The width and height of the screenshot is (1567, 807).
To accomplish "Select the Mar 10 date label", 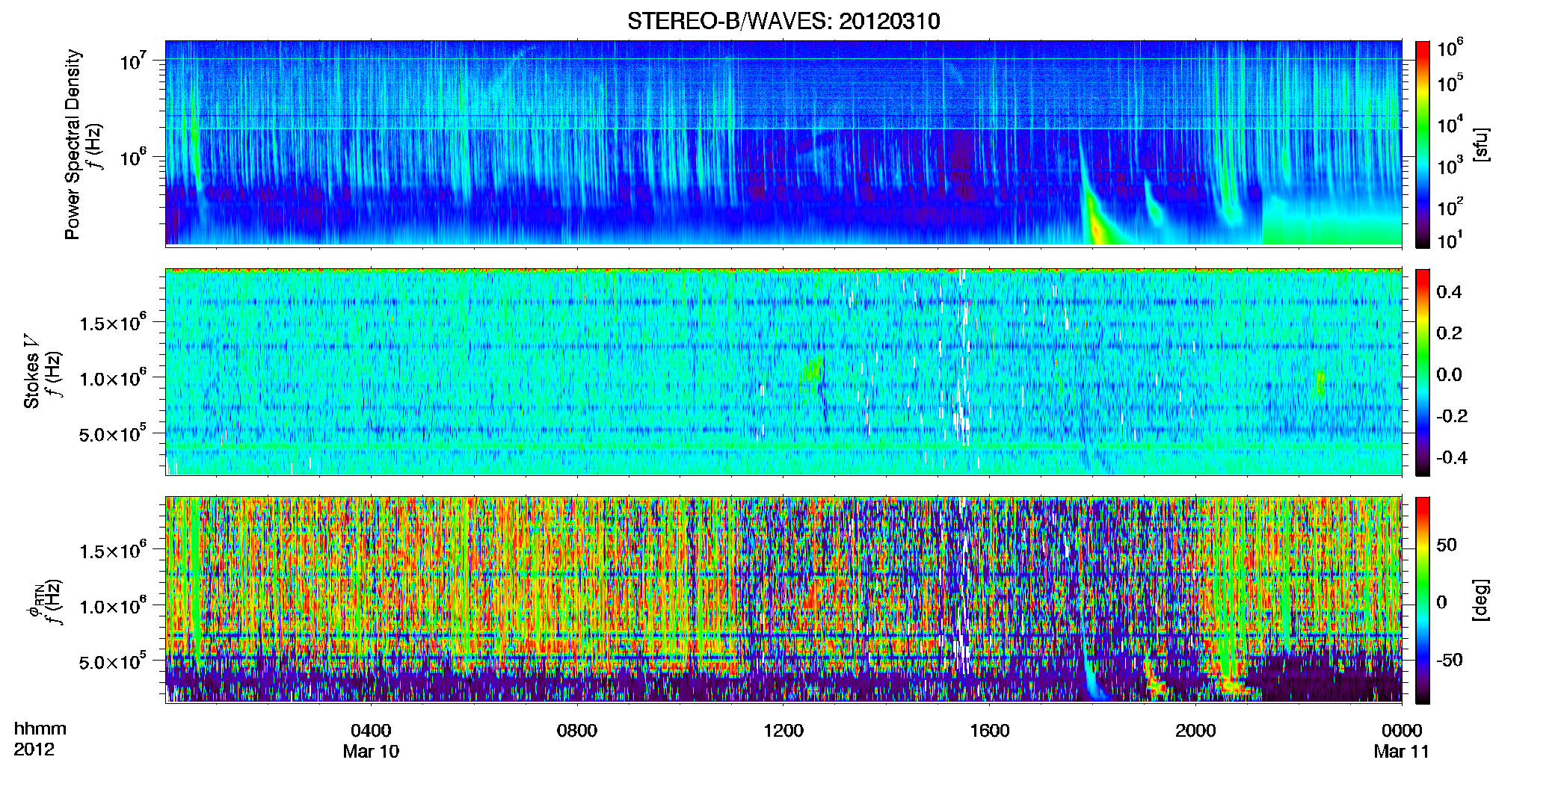I will point(371,752).
